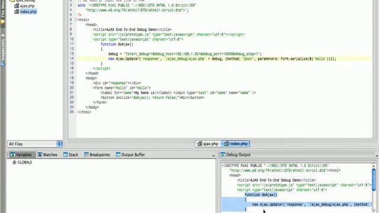Click the title tag text on line 8
The width and height of the screenshot is (379, 213).
[132, 30]
